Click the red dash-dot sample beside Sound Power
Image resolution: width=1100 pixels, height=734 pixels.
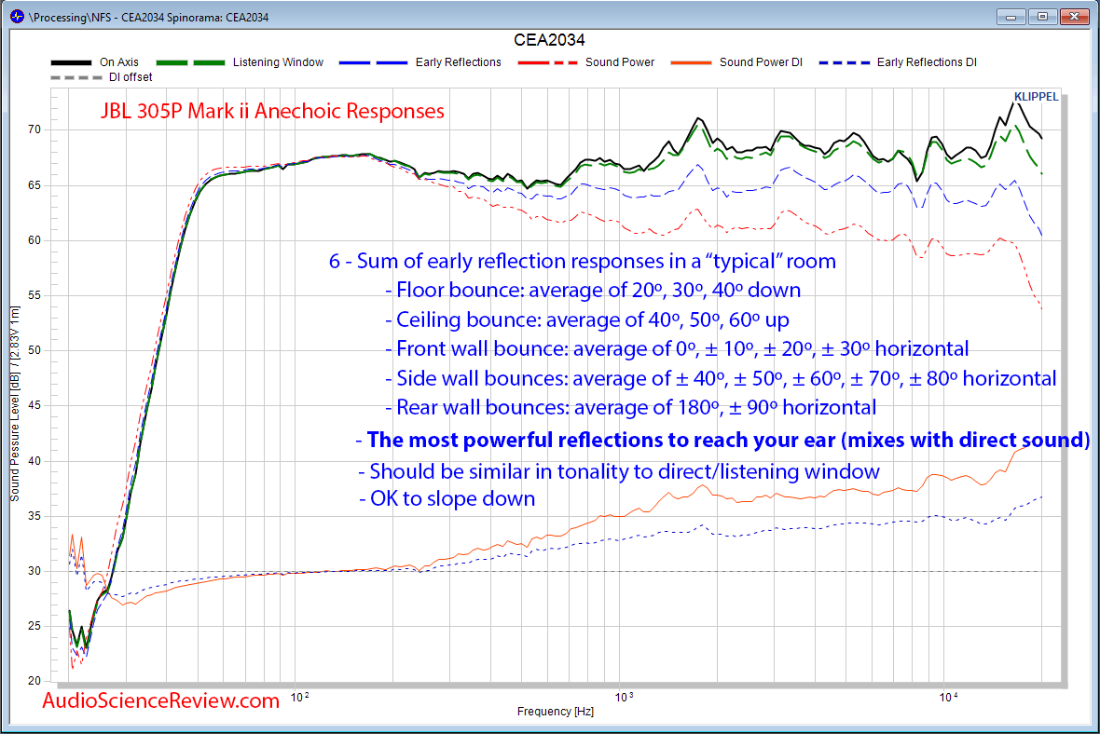click(548, 62)
